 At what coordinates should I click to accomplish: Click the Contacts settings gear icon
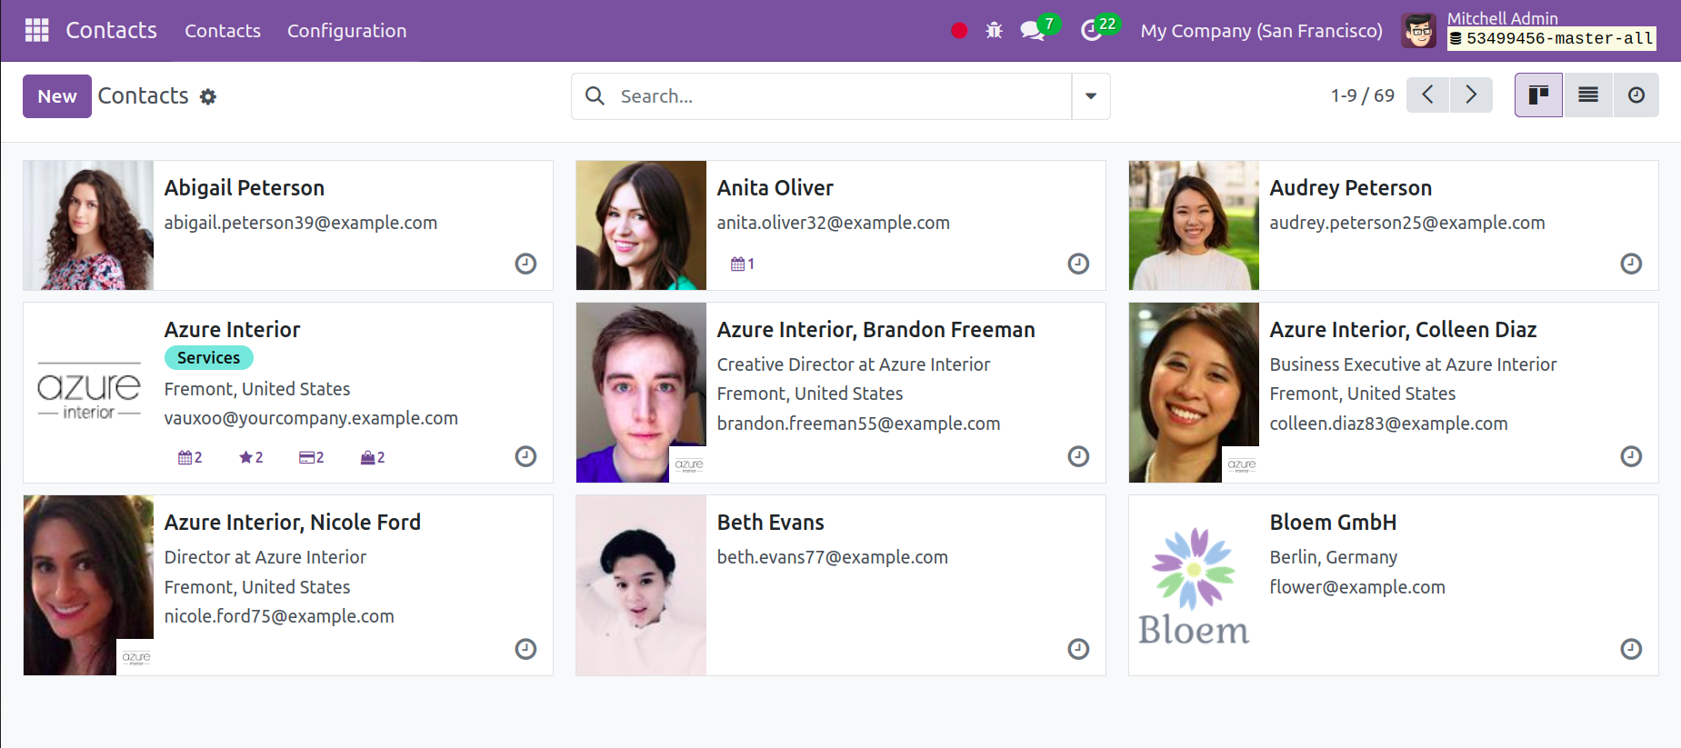pos(208,96)
